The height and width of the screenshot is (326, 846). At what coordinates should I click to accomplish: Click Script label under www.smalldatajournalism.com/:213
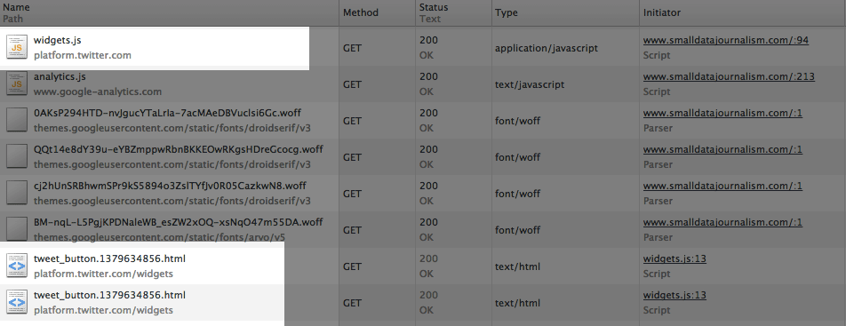pos(657,91)
